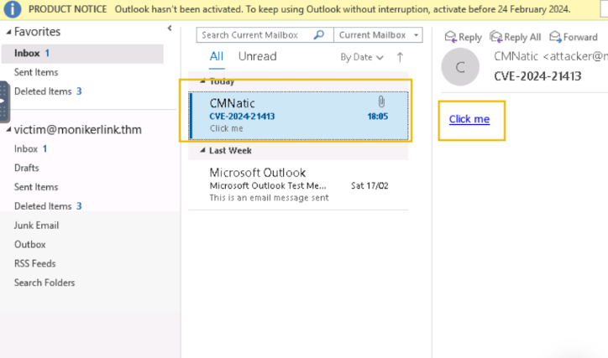Select Inbox under victim@monikerlink.thm account
The image size is (608, 358).
30,149
